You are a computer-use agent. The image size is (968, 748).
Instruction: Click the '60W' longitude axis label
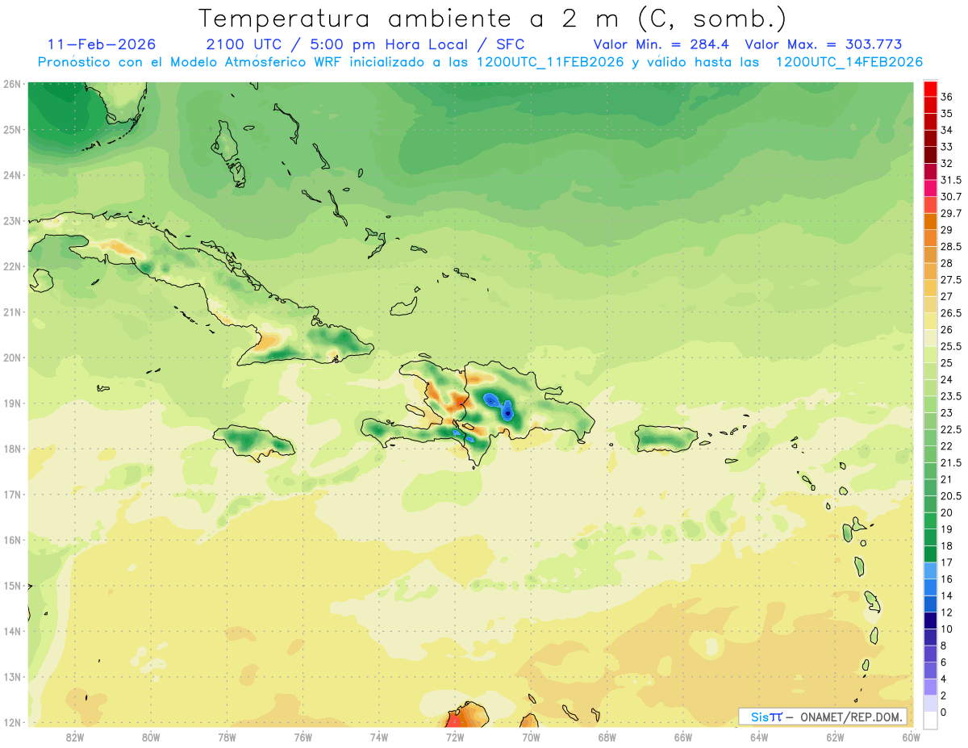tap(911, 737)
